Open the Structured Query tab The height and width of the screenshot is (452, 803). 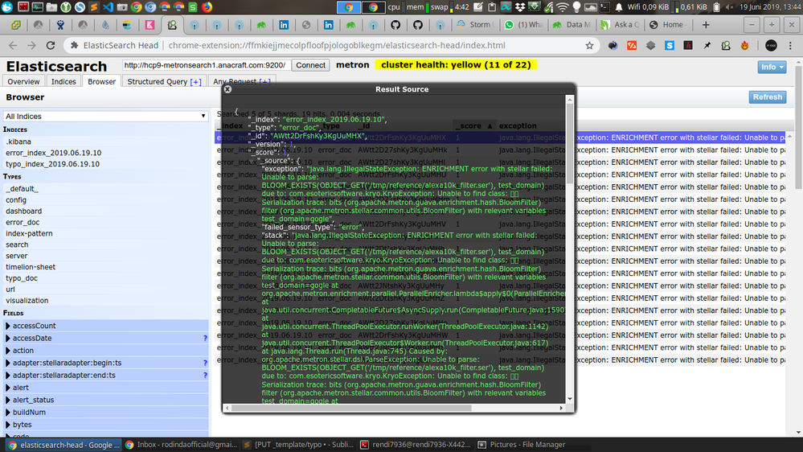coord(164,81)
